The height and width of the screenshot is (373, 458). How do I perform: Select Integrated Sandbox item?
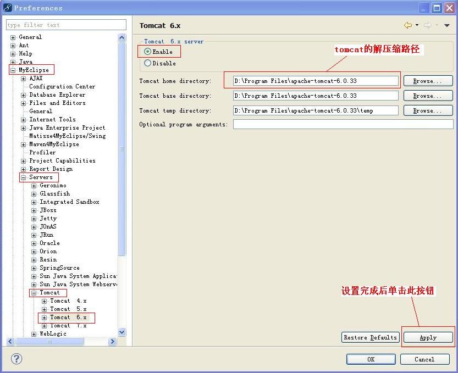pos(69,202)
